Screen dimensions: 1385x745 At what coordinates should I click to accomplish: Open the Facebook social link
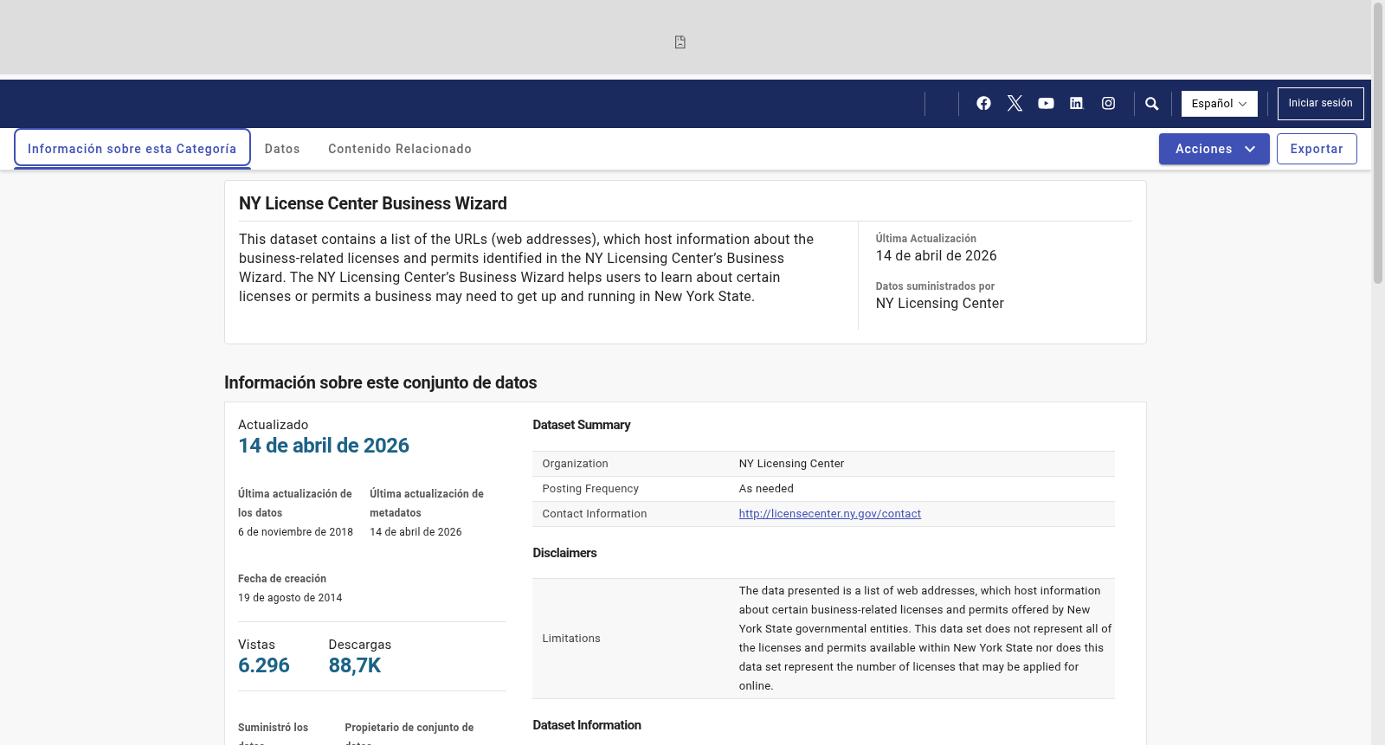[x=983, y=103]
